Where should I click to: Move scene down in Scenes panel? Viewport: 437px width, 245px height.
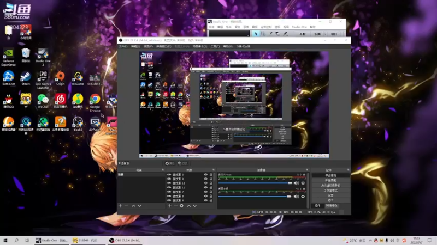(x=139, y=206)
